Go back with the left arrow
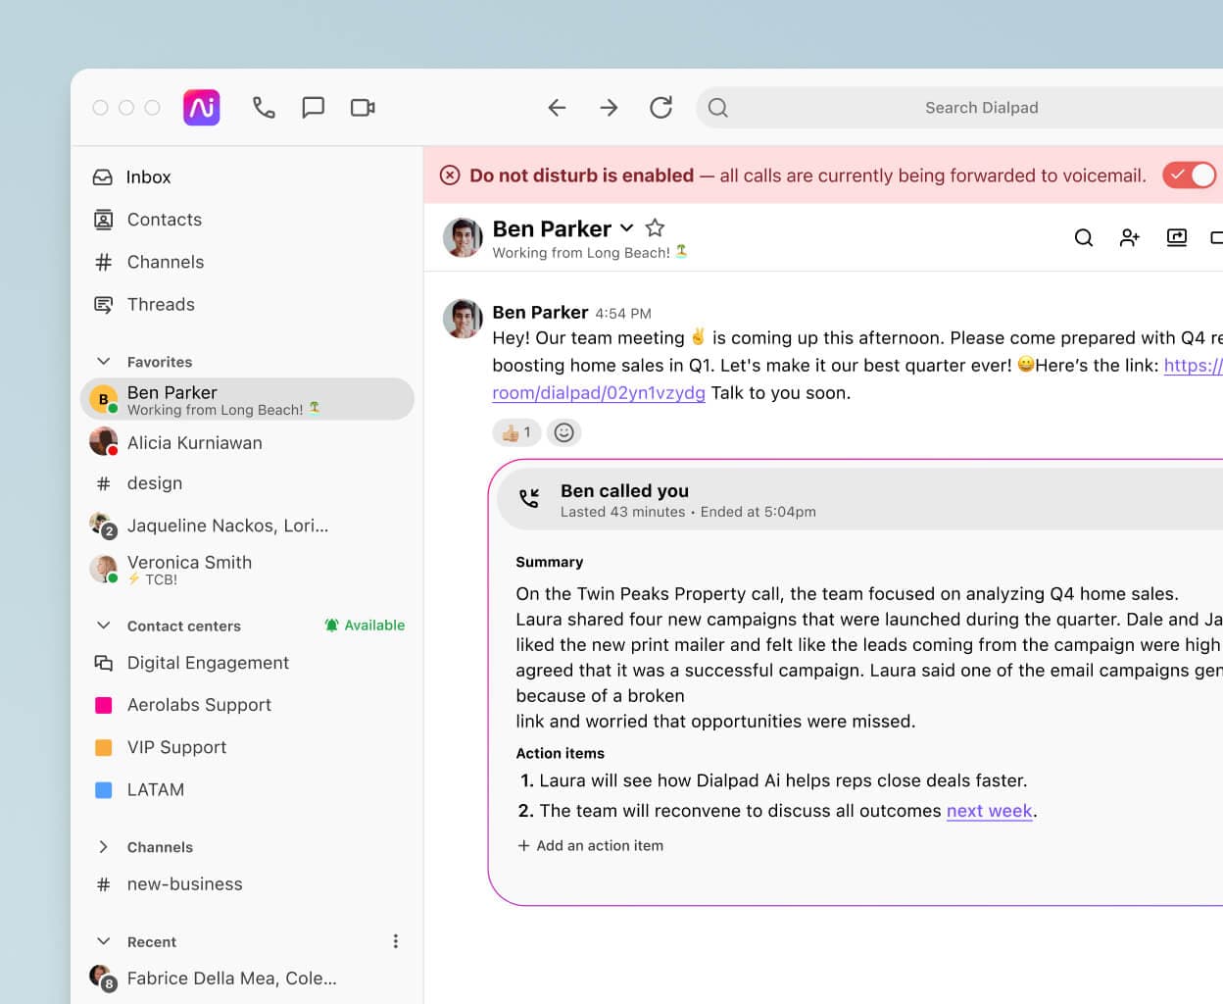Viewport: 1223px width, 1004px height. pos(557,108)
